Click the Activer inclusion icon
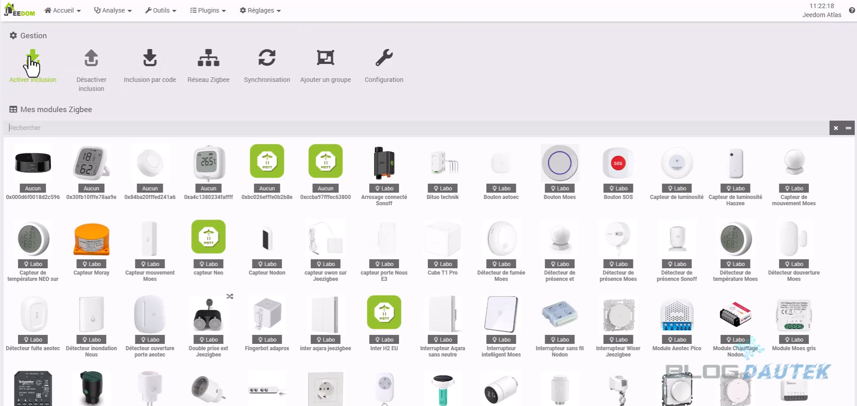Image resolution: width=857 pixels, height=406 pixels. (x=32, y=59)
